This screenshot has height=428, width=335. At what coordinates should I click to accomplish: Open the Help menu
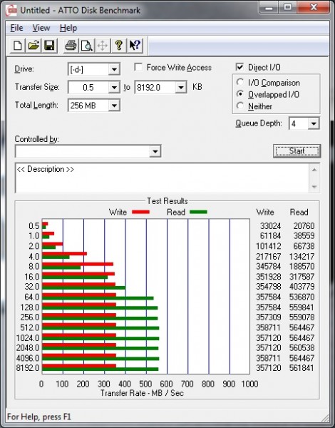pos(68,28)
